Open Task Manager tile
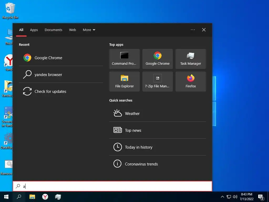The image size is (269, 202). coord(191,59)
